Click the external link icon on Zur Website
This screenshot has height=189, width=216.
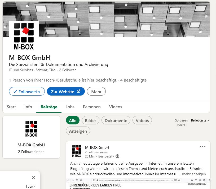click(78, 91)
